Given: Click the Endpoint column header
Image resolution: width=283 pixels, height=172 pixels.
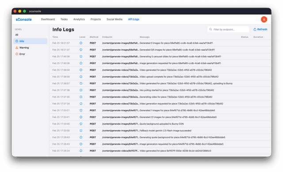Looking at the screenshot, I should 107,37.
